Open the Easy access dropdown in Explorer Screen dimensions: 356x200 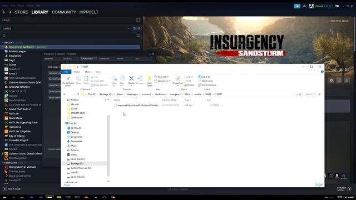point(162,81)
